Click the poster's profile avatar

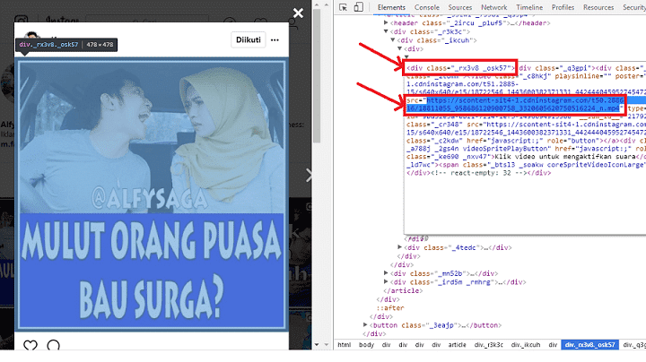point(31,35)
